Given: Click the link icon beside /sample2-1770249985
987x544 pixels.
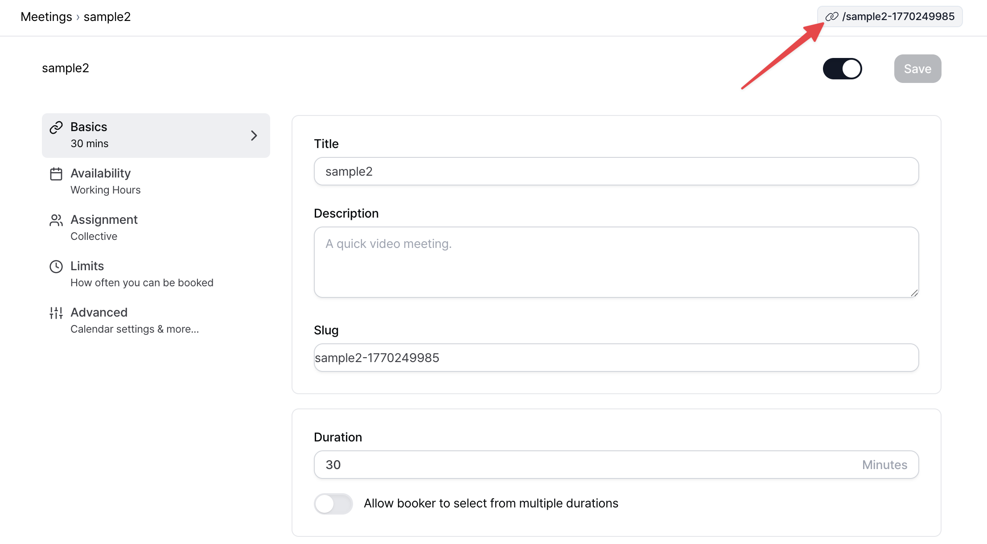Looking at the screenshot, I should coord(831,17).
